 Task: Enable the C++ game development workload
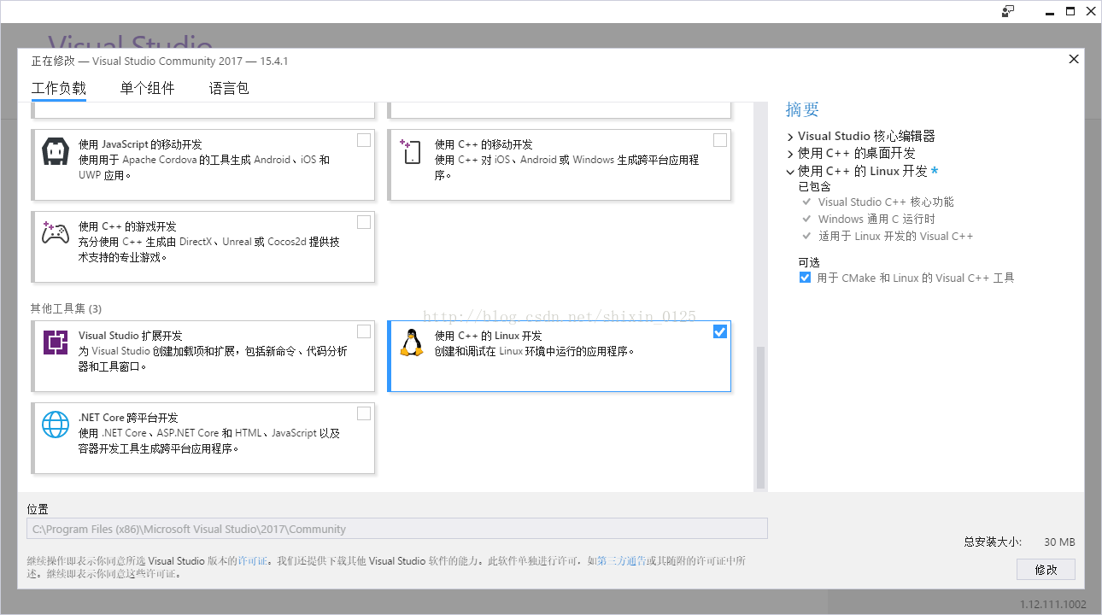(x=364, y=222)
